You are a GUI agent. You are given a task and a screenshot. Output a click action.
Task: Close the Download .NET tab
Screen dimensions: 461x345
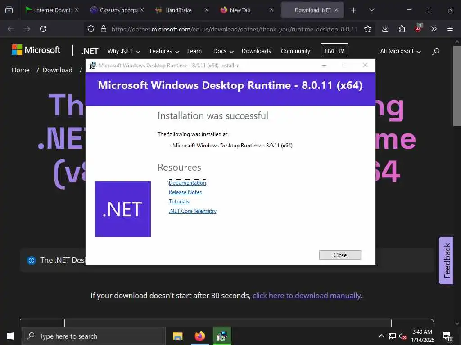pyautogui.click(x=336, y=10)
